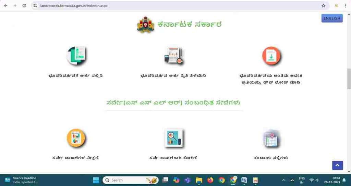
Task: Click the blue scroll-to-top arrow button
Action: pos(337,166)
